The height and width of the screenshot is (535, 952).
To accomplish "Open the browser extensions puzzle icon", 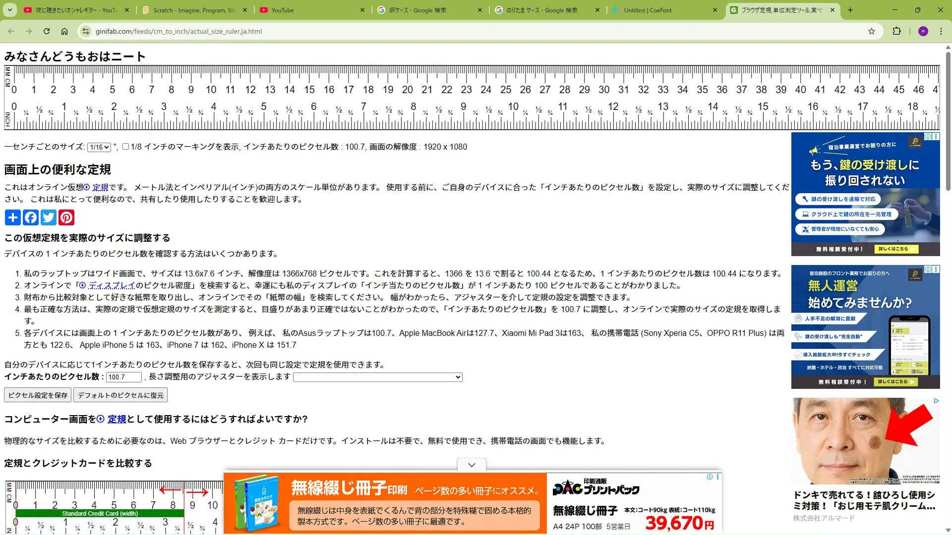I will pyautogui.click(x=896, y=31).
